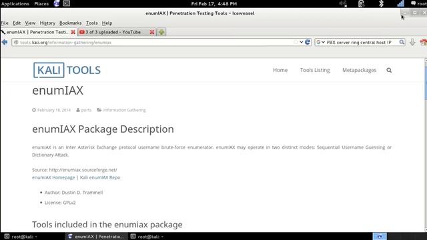This screenshot has width=427, height=240.
Task: Click the battery status icon
Action: tap(362, 4)
